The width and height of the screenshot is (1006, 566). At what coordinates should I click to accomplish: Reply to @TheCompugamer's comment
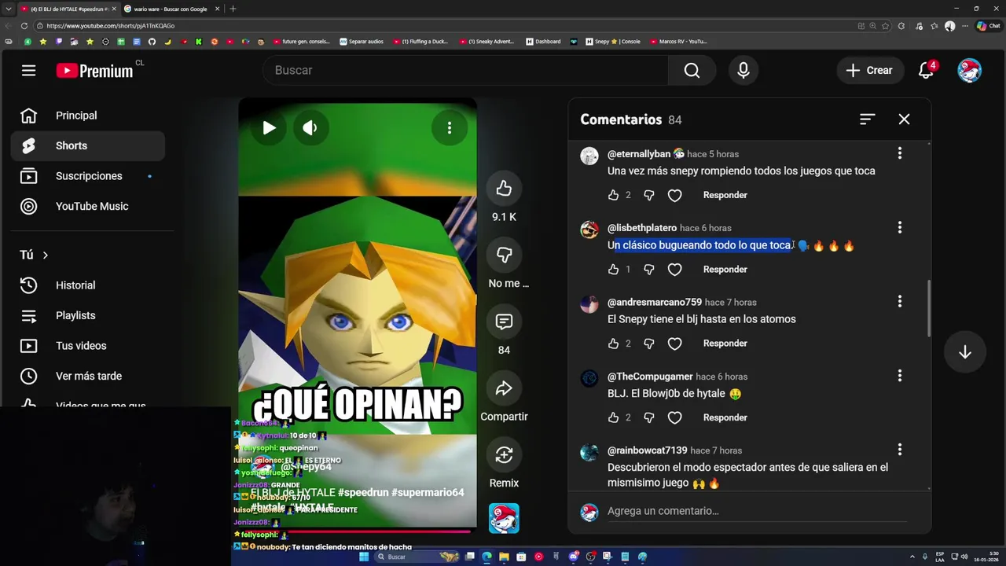click(725, 417)
